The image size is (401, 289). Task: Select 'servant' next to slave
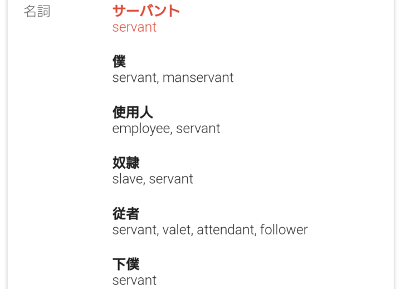click(x=171, y=179)
